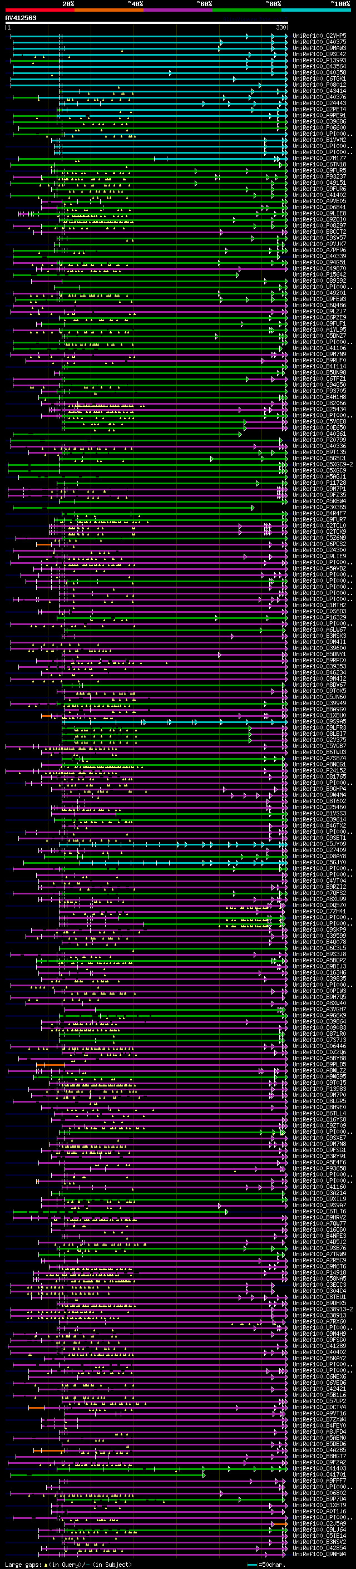This screenshot has height=1569, width=356.
Task: Select hit UniRef100_Q2PET4
Action: point(319,110)
